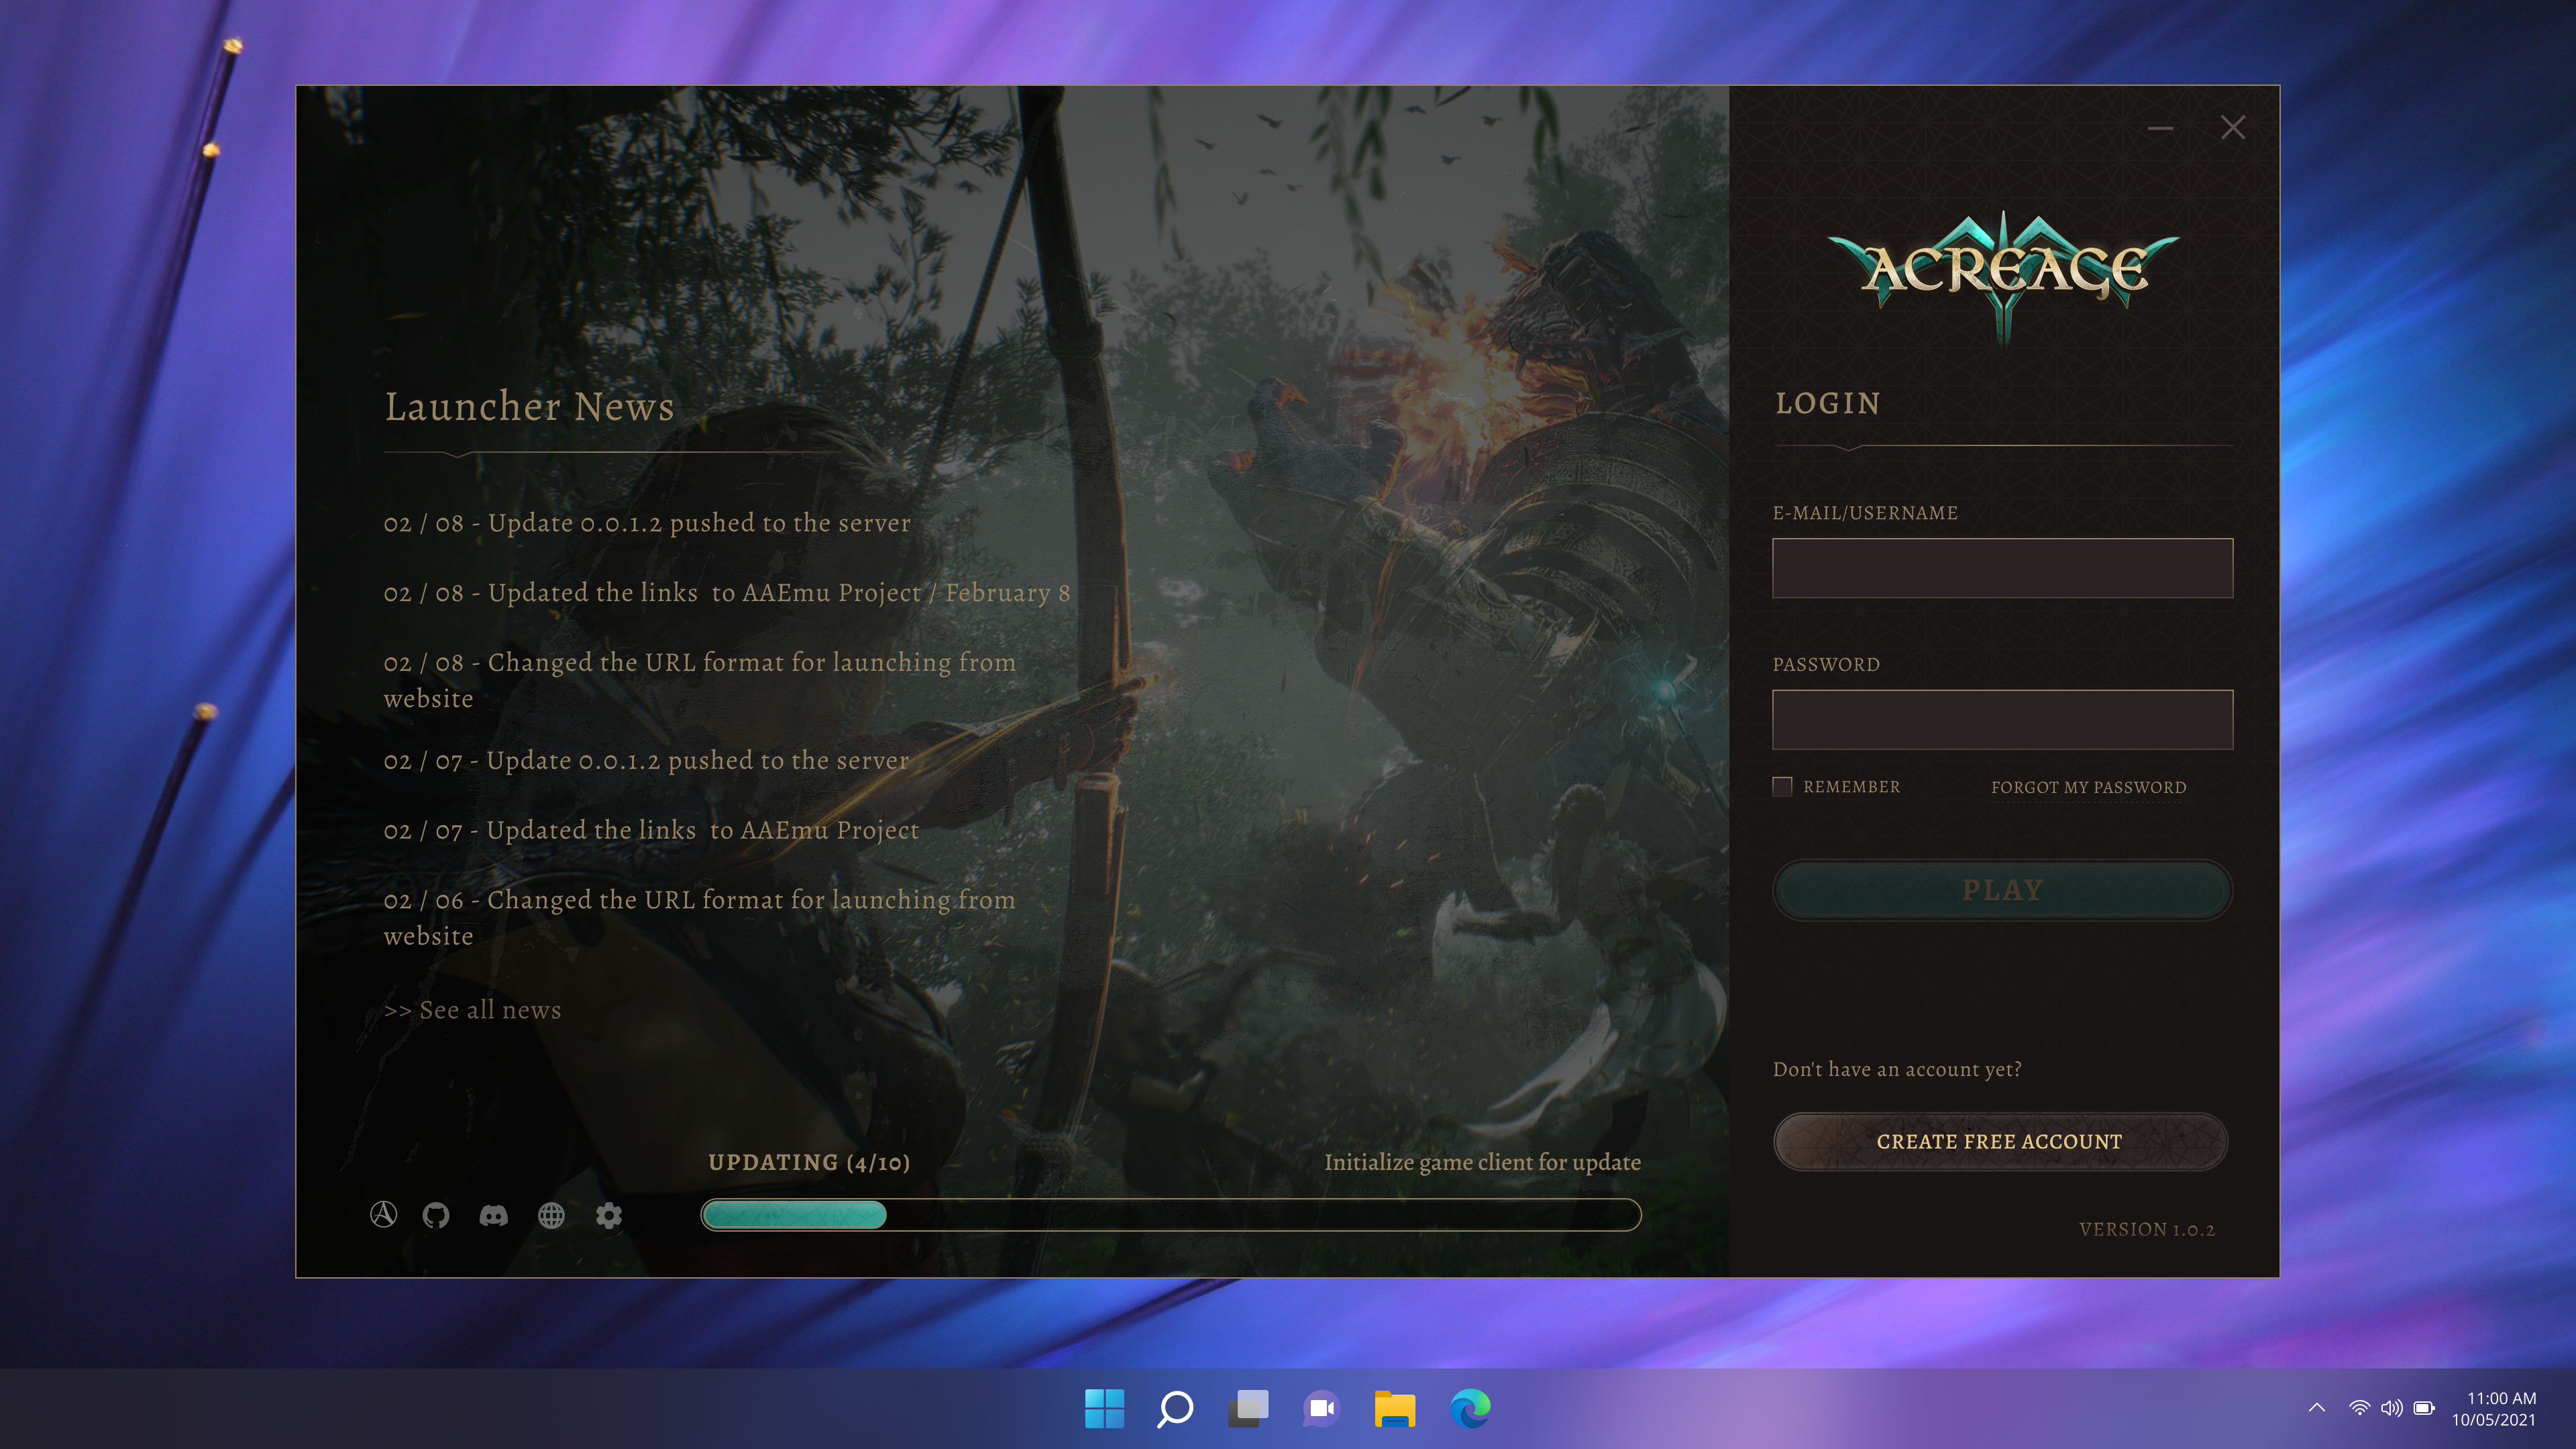Screen dimensions: 2576x1449
Task: Open the website globe icon
Action: coord(551,1215)
